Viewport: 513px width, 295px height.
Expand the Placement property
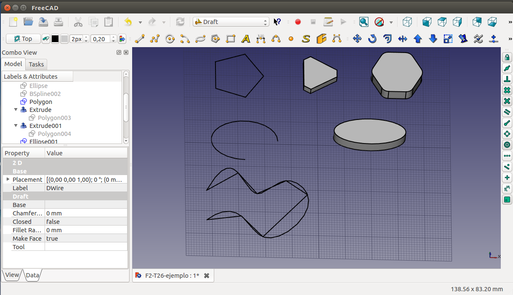[8, 179]
